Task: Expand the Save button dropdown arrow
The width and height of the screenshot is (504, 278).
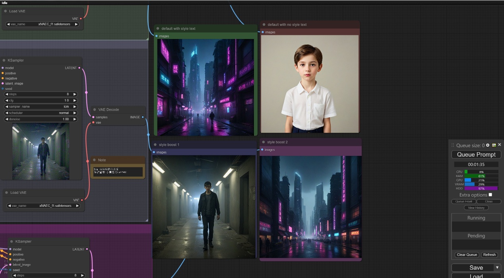Action: pos(497,267)
